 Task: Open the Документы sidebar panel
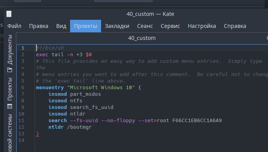[10, 54]
